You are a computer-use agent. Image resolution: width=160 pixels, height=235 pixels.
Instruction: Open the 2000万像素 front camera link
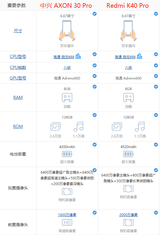point(128,215)
